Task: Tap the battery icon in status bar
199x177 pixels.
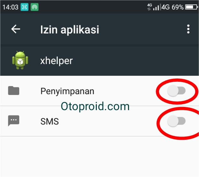Action: (191, 7)
